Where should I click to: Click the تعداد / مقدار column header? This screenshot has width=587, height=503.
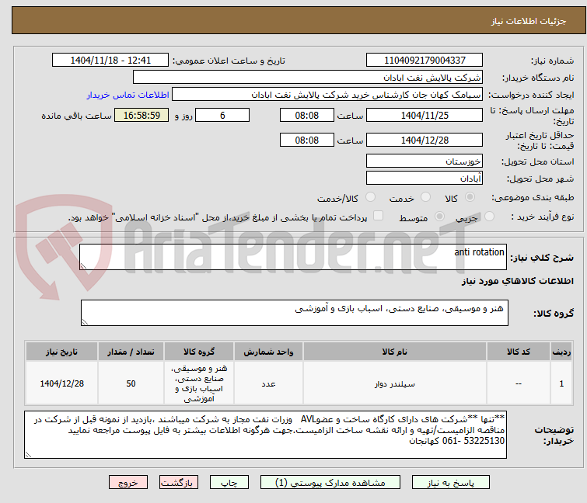(x=131, y=352)
